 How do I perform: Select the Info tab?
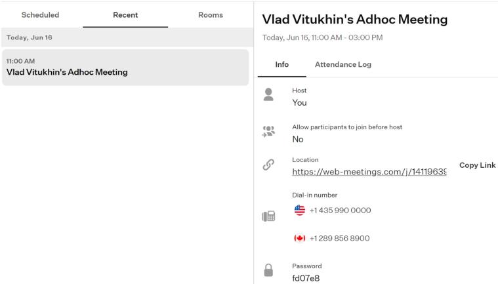click(x=281, y=64)
